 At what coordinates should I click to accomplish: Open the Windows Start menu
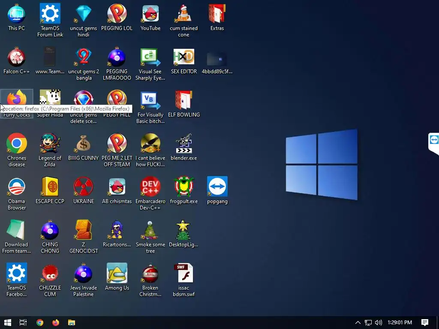click(8, 323)
